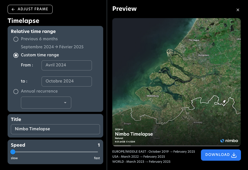This screenshot has width=248, height=170.
Task: Select the Annual recurrence option
Action: coord(16,91)
